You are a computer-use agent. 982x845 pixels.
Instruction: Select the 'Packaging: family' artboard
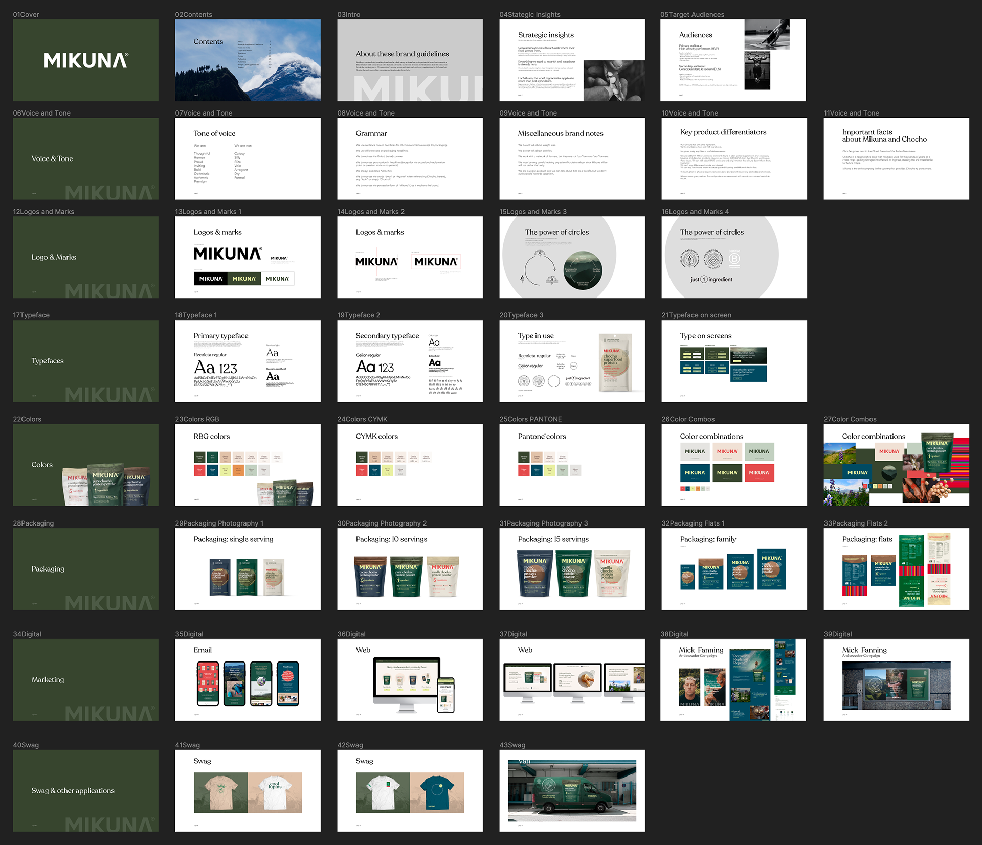click(x=734, y=569)
